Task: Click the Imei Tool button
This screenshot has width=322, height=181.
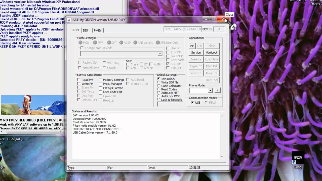Action: (212, 80)
